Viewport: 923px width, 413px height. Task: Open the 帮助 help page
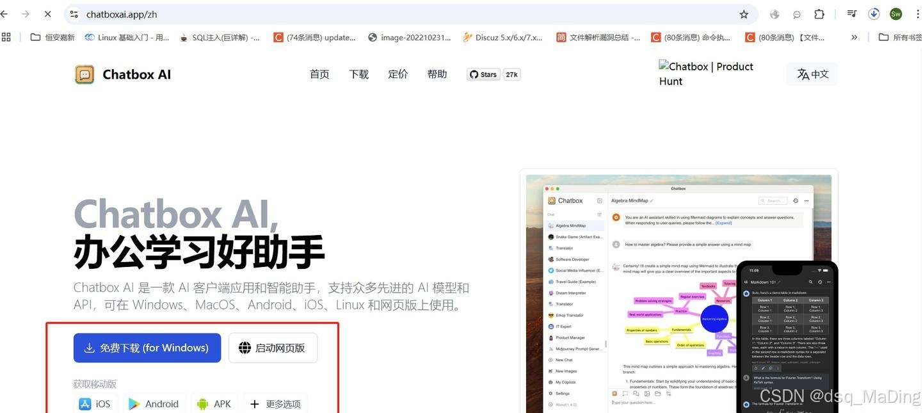437,74
